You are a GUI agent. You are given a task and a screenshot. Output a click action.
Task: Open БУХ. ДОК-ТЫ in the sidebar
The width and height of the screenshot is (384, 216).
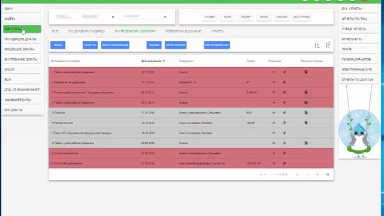[22, 110]
